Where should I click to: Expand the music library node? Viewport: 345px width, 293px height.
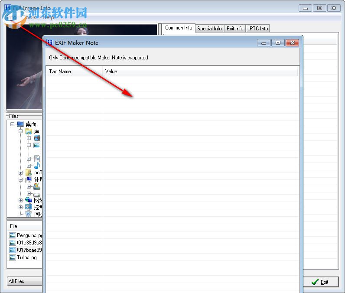click(x=29, y=166)
